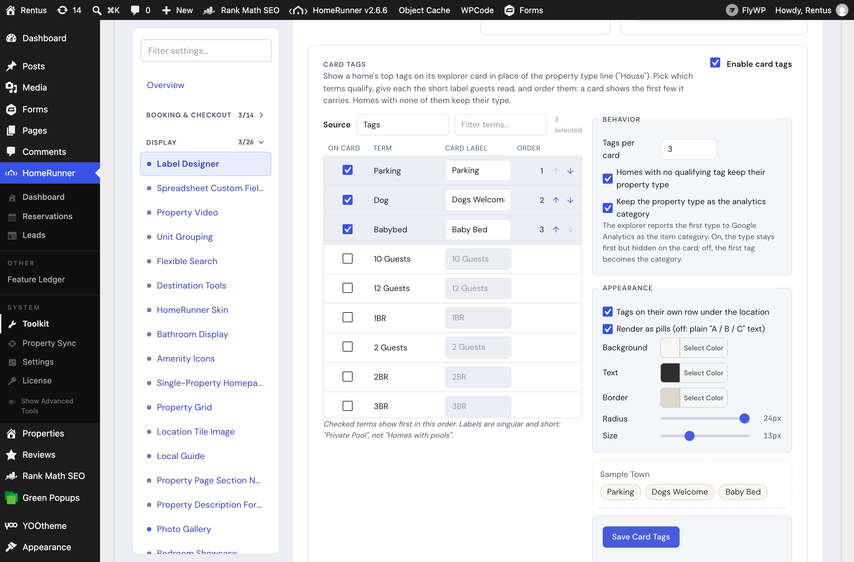Screen dimensions: 854x562
Task: Click the Filter settings input field
Action: click(x=206, y=51)
